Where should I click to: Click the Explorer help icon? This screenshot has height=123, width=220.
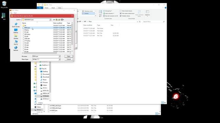click(166, 8)
